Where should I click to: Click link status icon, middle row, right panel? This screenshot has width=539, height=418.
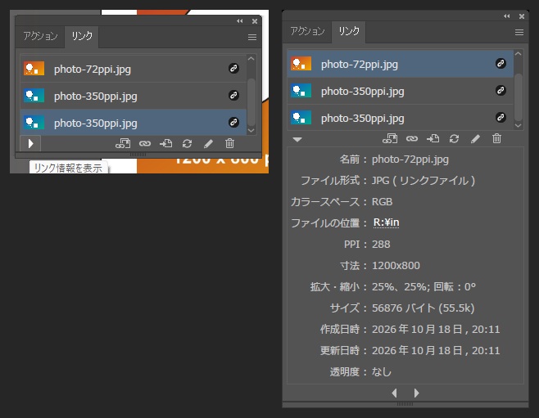click(x=500, y=90)
